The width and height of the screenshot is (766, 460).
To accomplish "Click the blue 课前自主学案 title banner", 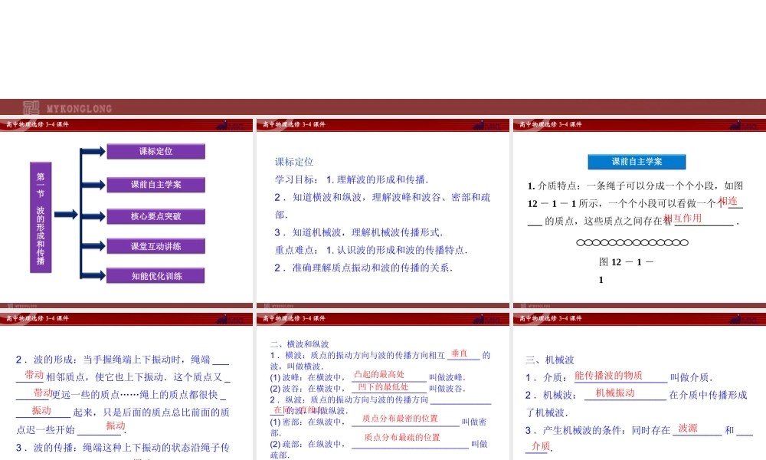I will tap(637, 162).
